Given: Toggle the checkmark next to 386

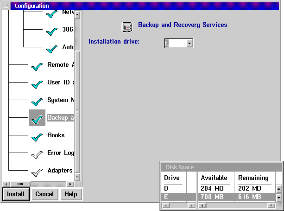Looking at the screenshot, I should [x=52, y=32].
